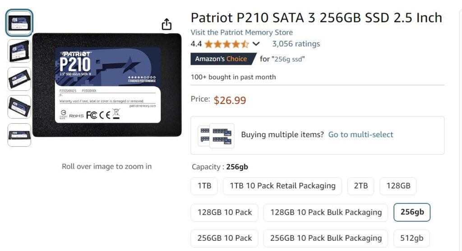
Task: Open the 3,056 ratings link
Action: (x=296, y=44)
